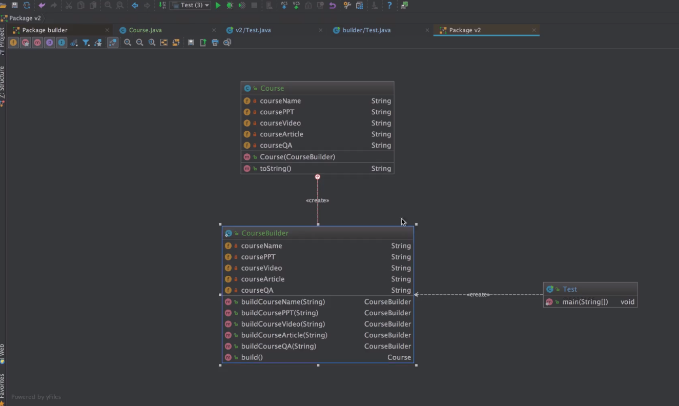Click the Redo arrow icon

click(x=53, y=5)
